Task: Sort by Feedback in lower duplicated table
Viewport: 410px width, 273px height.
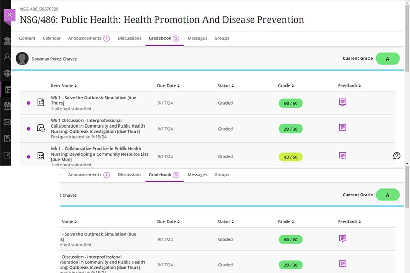Action: [x=350, y=222]
